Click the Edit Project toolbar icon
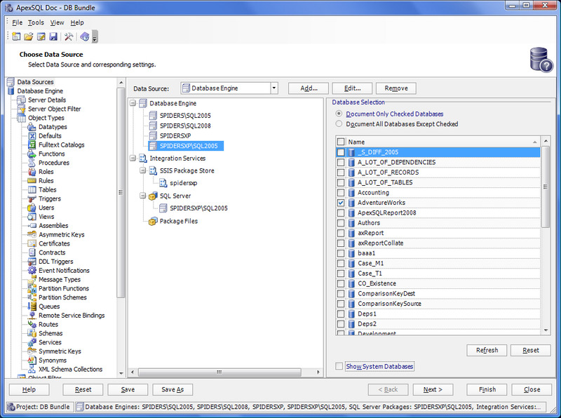The image size is (561, 418). pyautogui.click(x=41, y=36)
